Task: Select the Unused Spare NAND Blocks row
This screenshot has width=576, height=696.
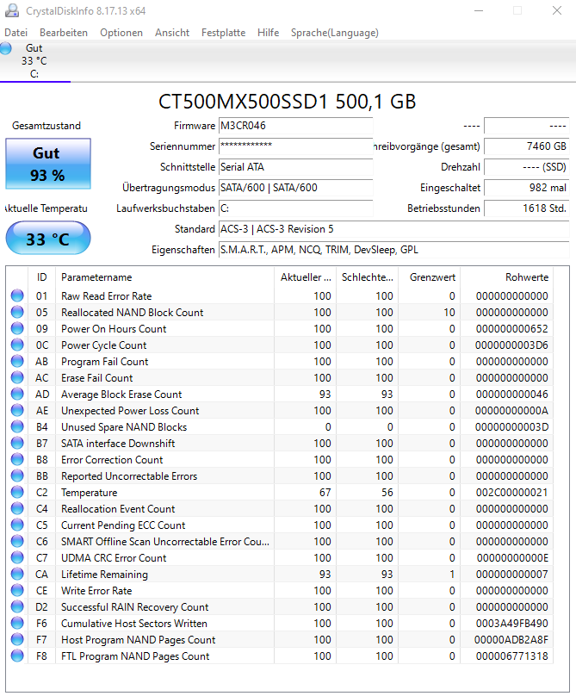Action: click(280, 426)
